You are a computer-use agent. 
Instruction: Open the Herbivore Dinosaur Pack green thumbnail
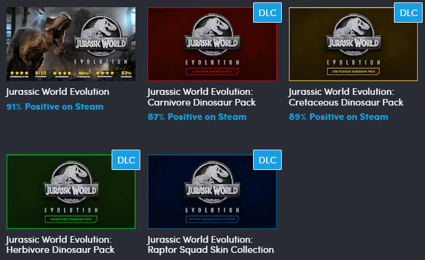click(x=71, y=192)
